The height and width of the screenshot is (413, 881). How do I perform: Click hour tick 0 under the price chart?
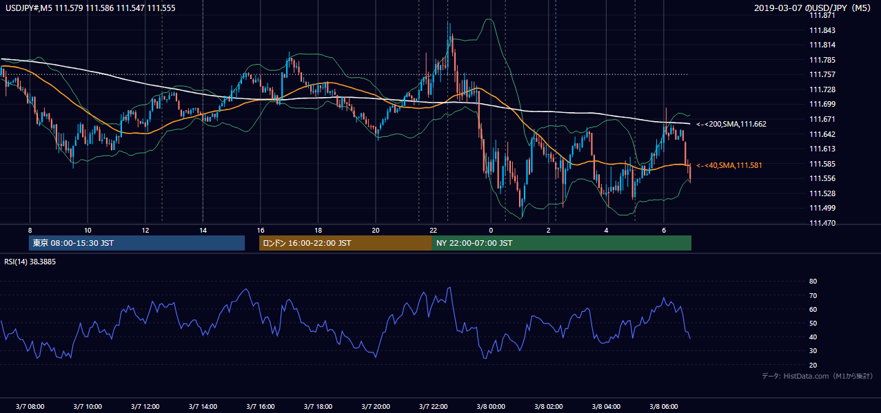(491, 230)
